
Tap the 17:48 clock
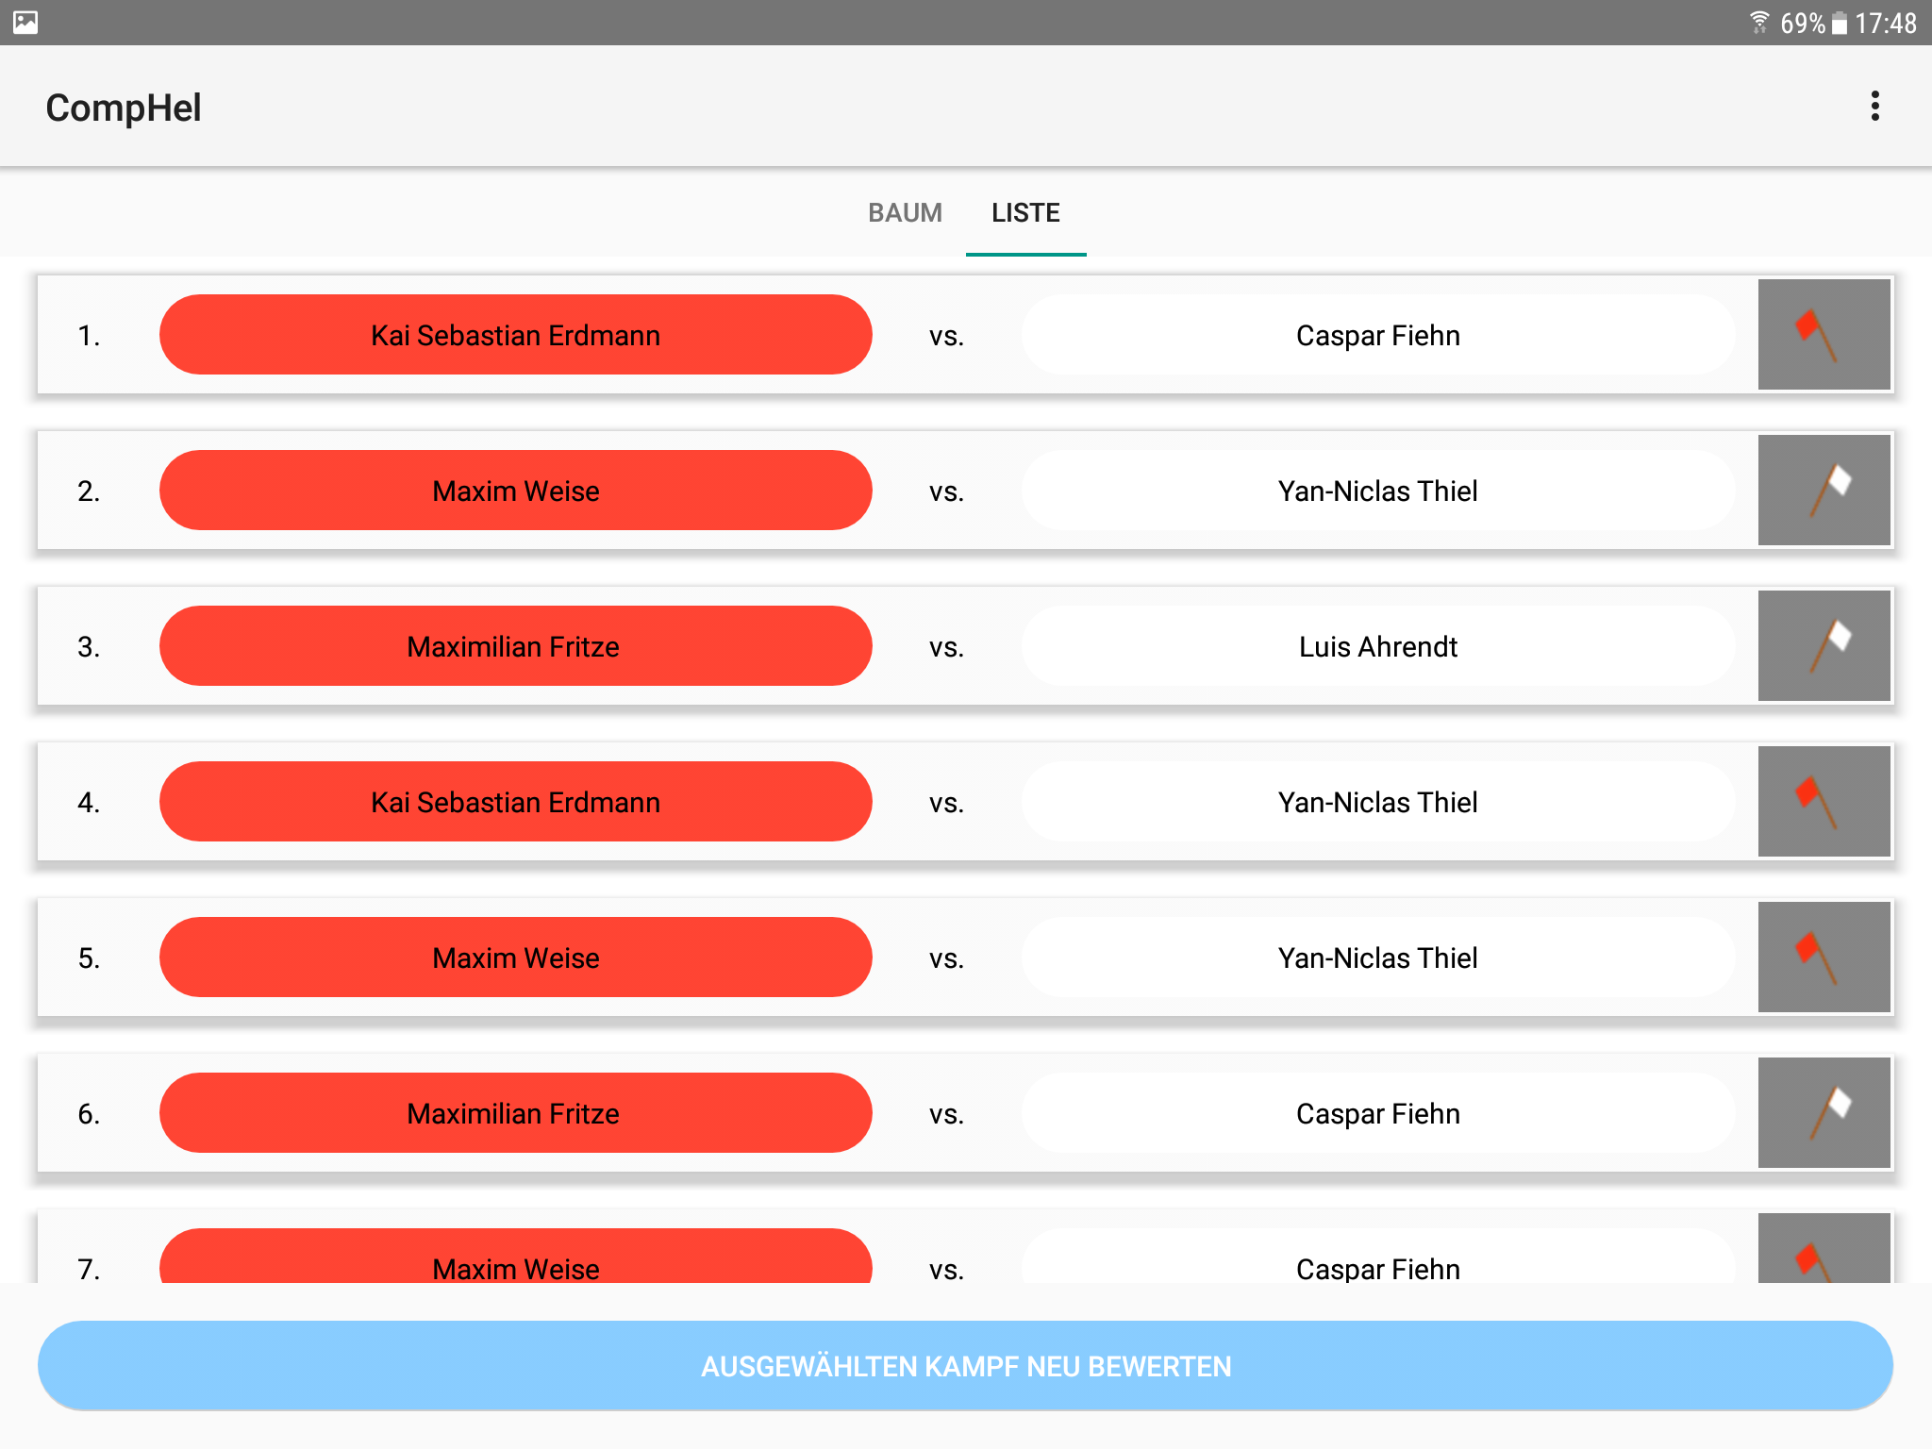click(x=1886, y=23)
